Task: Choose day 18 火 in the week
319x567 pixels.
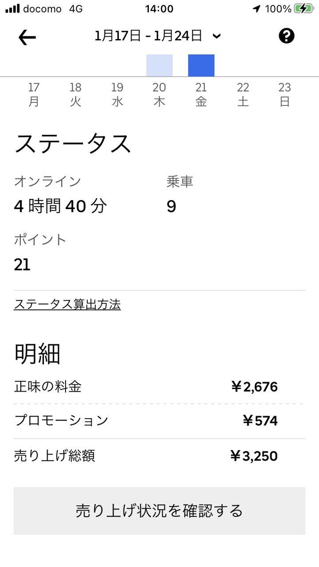Action: point(76,94)
